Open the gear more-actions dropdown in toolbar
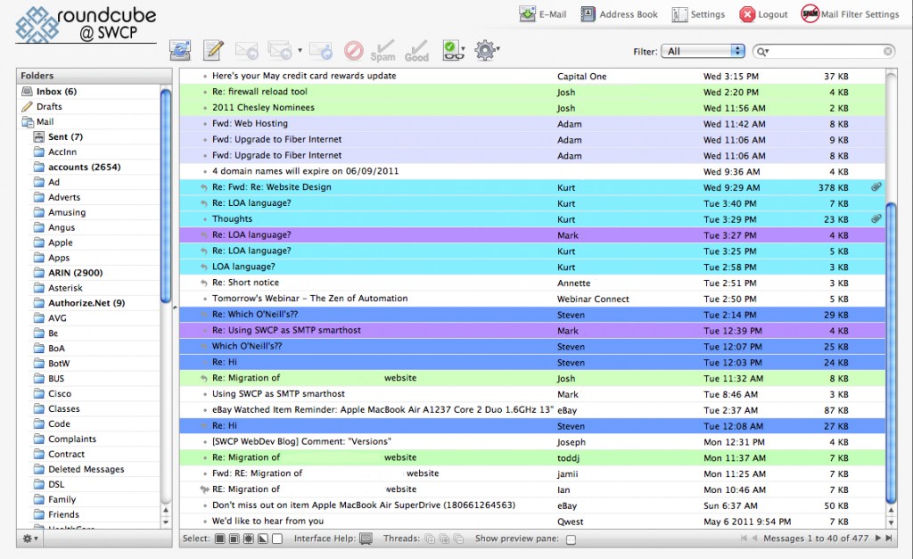This screenshot has height=559, width=913. pyautogui.click(x=486, y=50)
